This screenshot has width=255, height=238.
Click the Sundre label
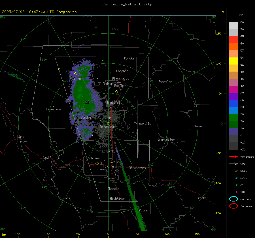point(86,117)
